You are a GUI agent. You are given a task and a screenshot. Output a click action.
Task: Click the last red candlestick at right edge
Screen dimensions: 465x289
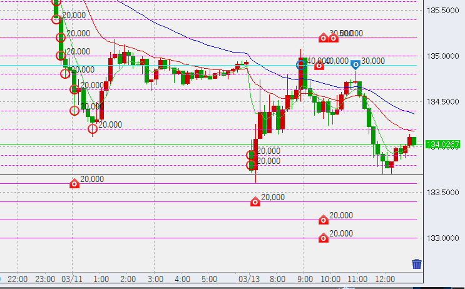coord(411,141)
